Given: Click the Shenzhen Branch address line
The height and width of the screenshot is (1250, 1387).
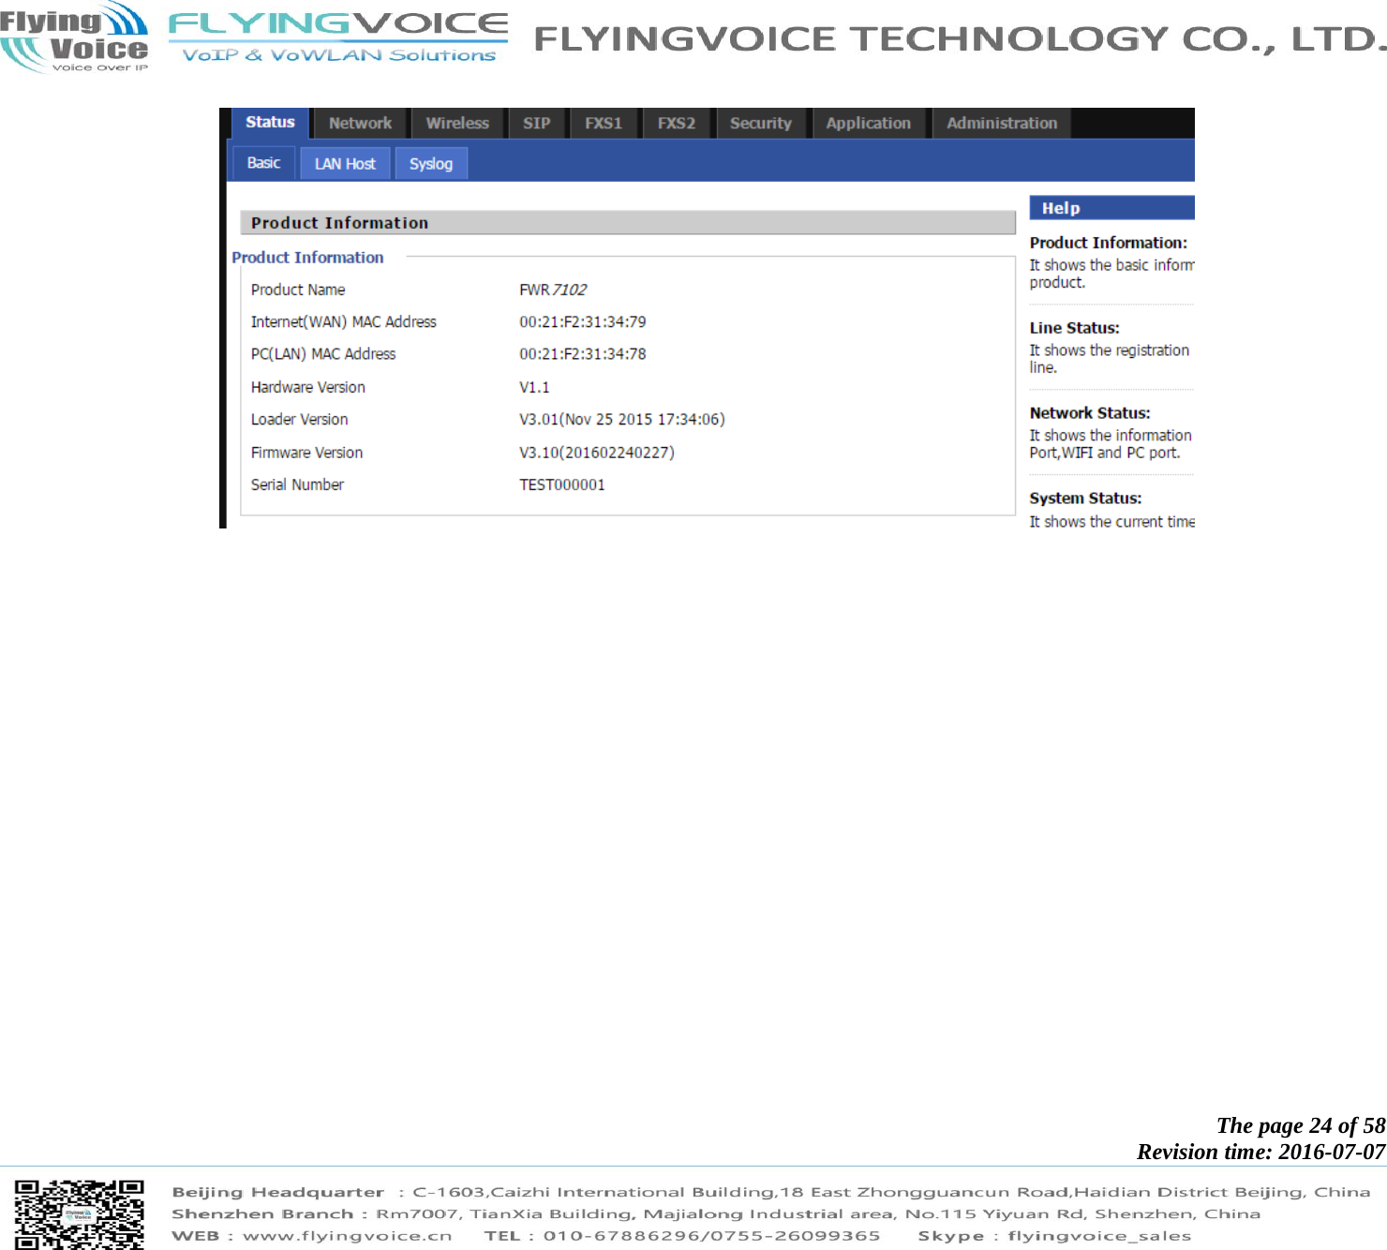Looking at the screenshot, I should click(x=716, y=1214).
